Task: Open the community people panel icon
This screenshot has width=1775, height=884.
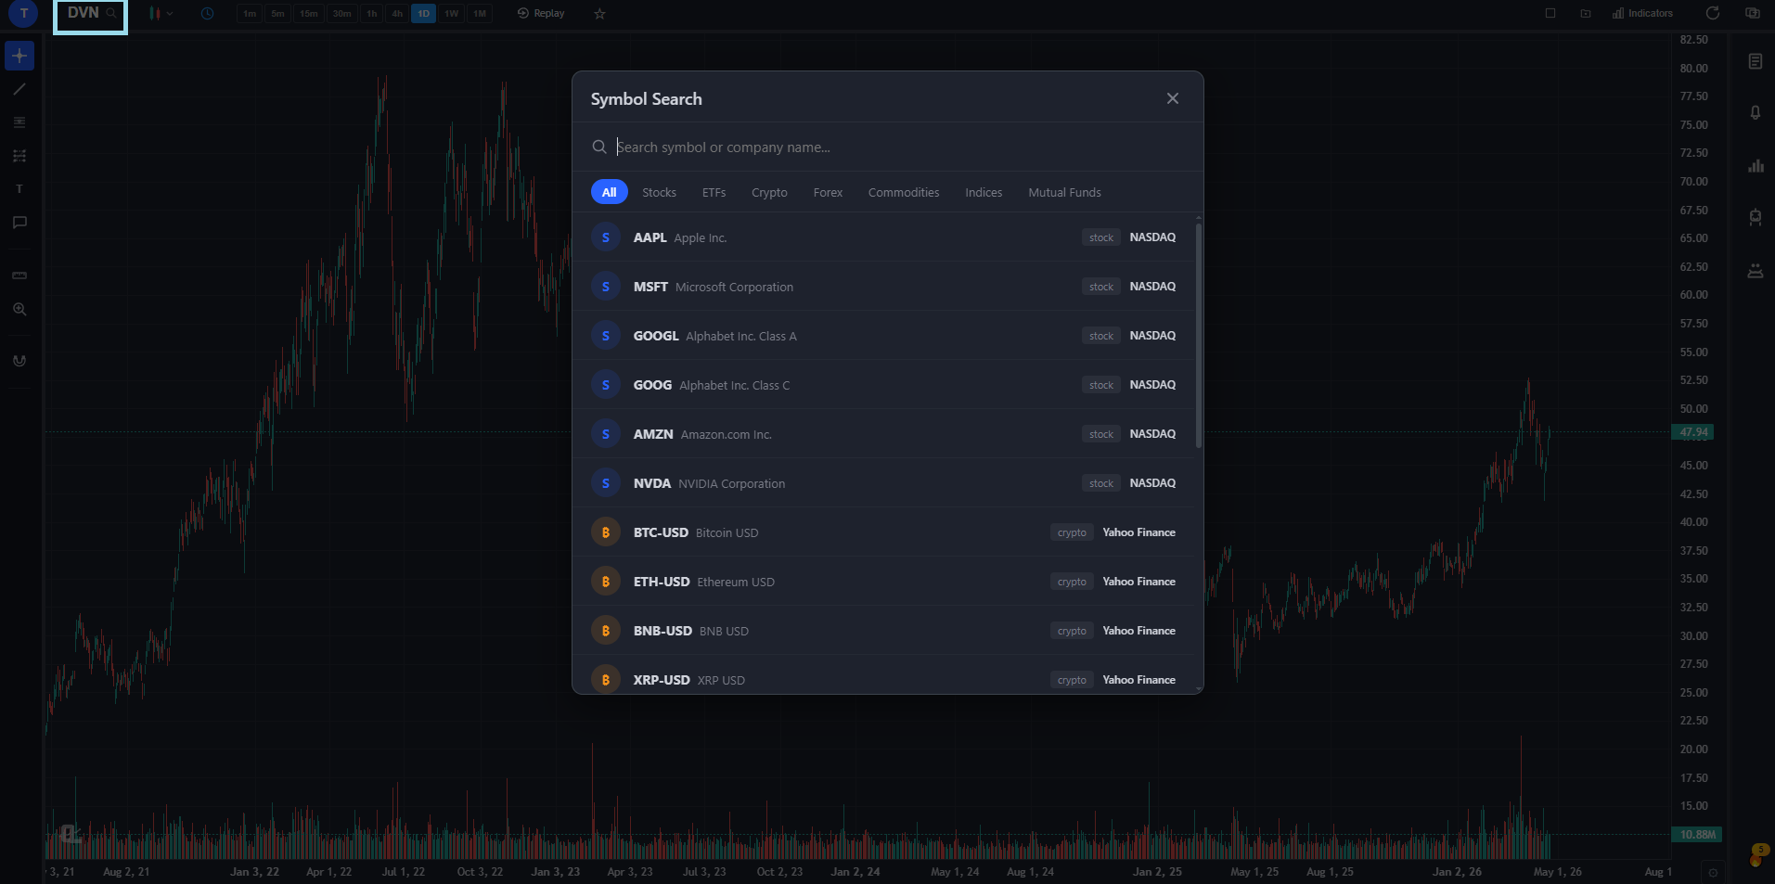Action: point(1756,271)
